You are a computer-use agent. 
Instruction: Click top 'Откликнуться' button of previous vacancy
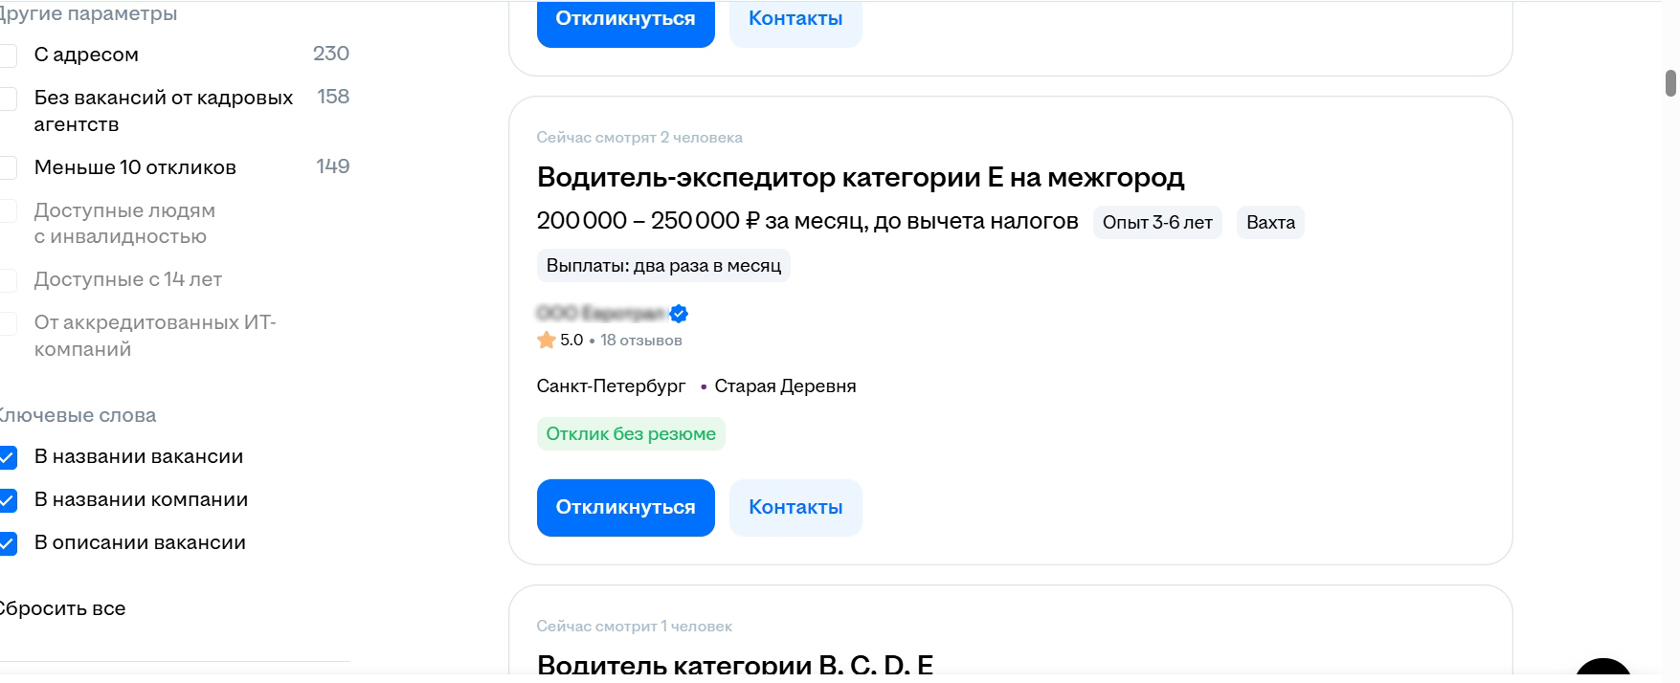pos(626,19)
